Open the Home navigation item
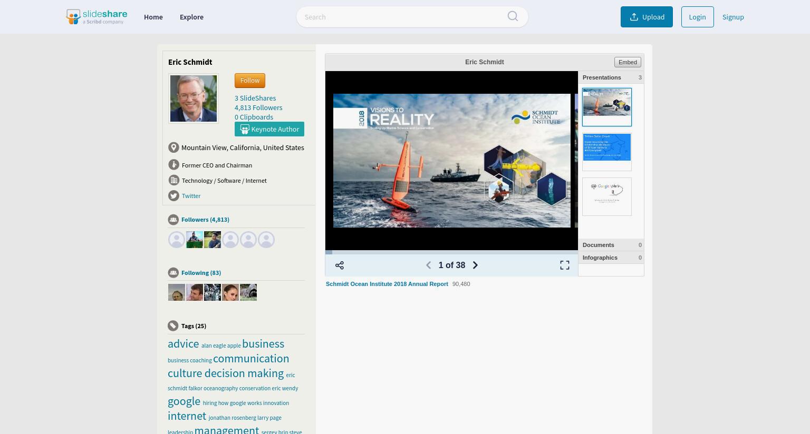 153,17
